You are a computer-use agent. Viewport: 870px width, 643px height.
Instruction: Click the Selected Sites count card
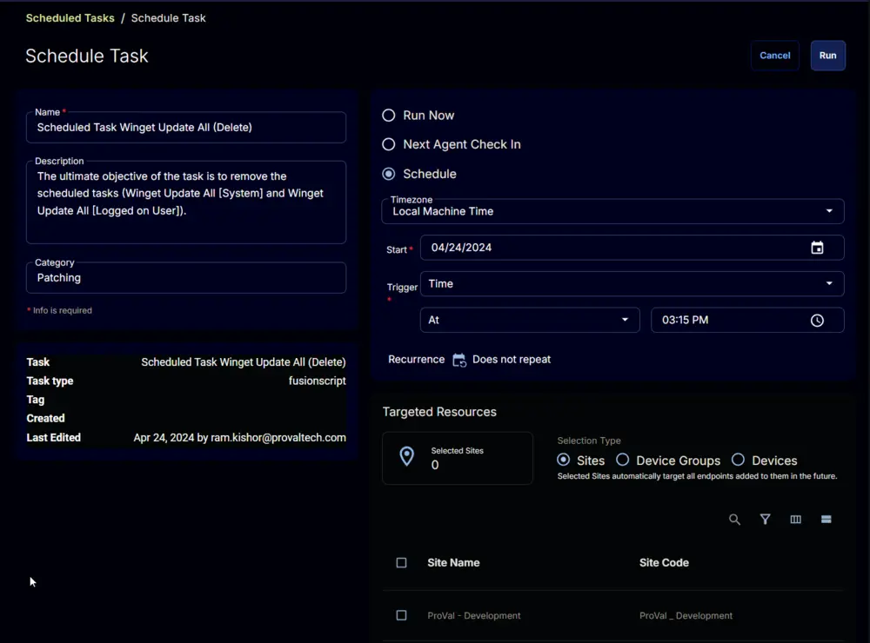point(458,459)
